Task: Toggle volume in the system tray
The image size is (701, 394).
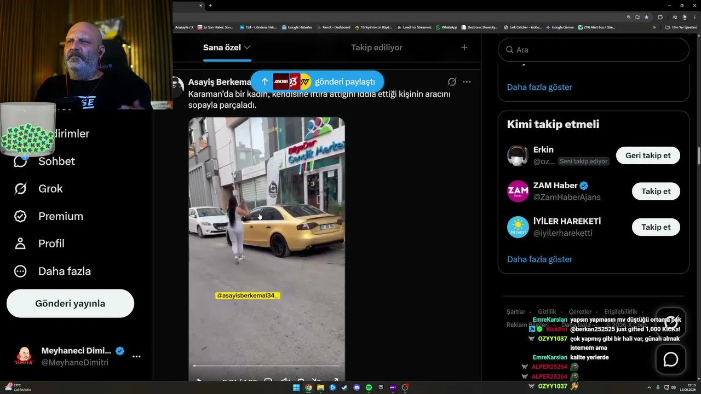Action: [673, 387]
